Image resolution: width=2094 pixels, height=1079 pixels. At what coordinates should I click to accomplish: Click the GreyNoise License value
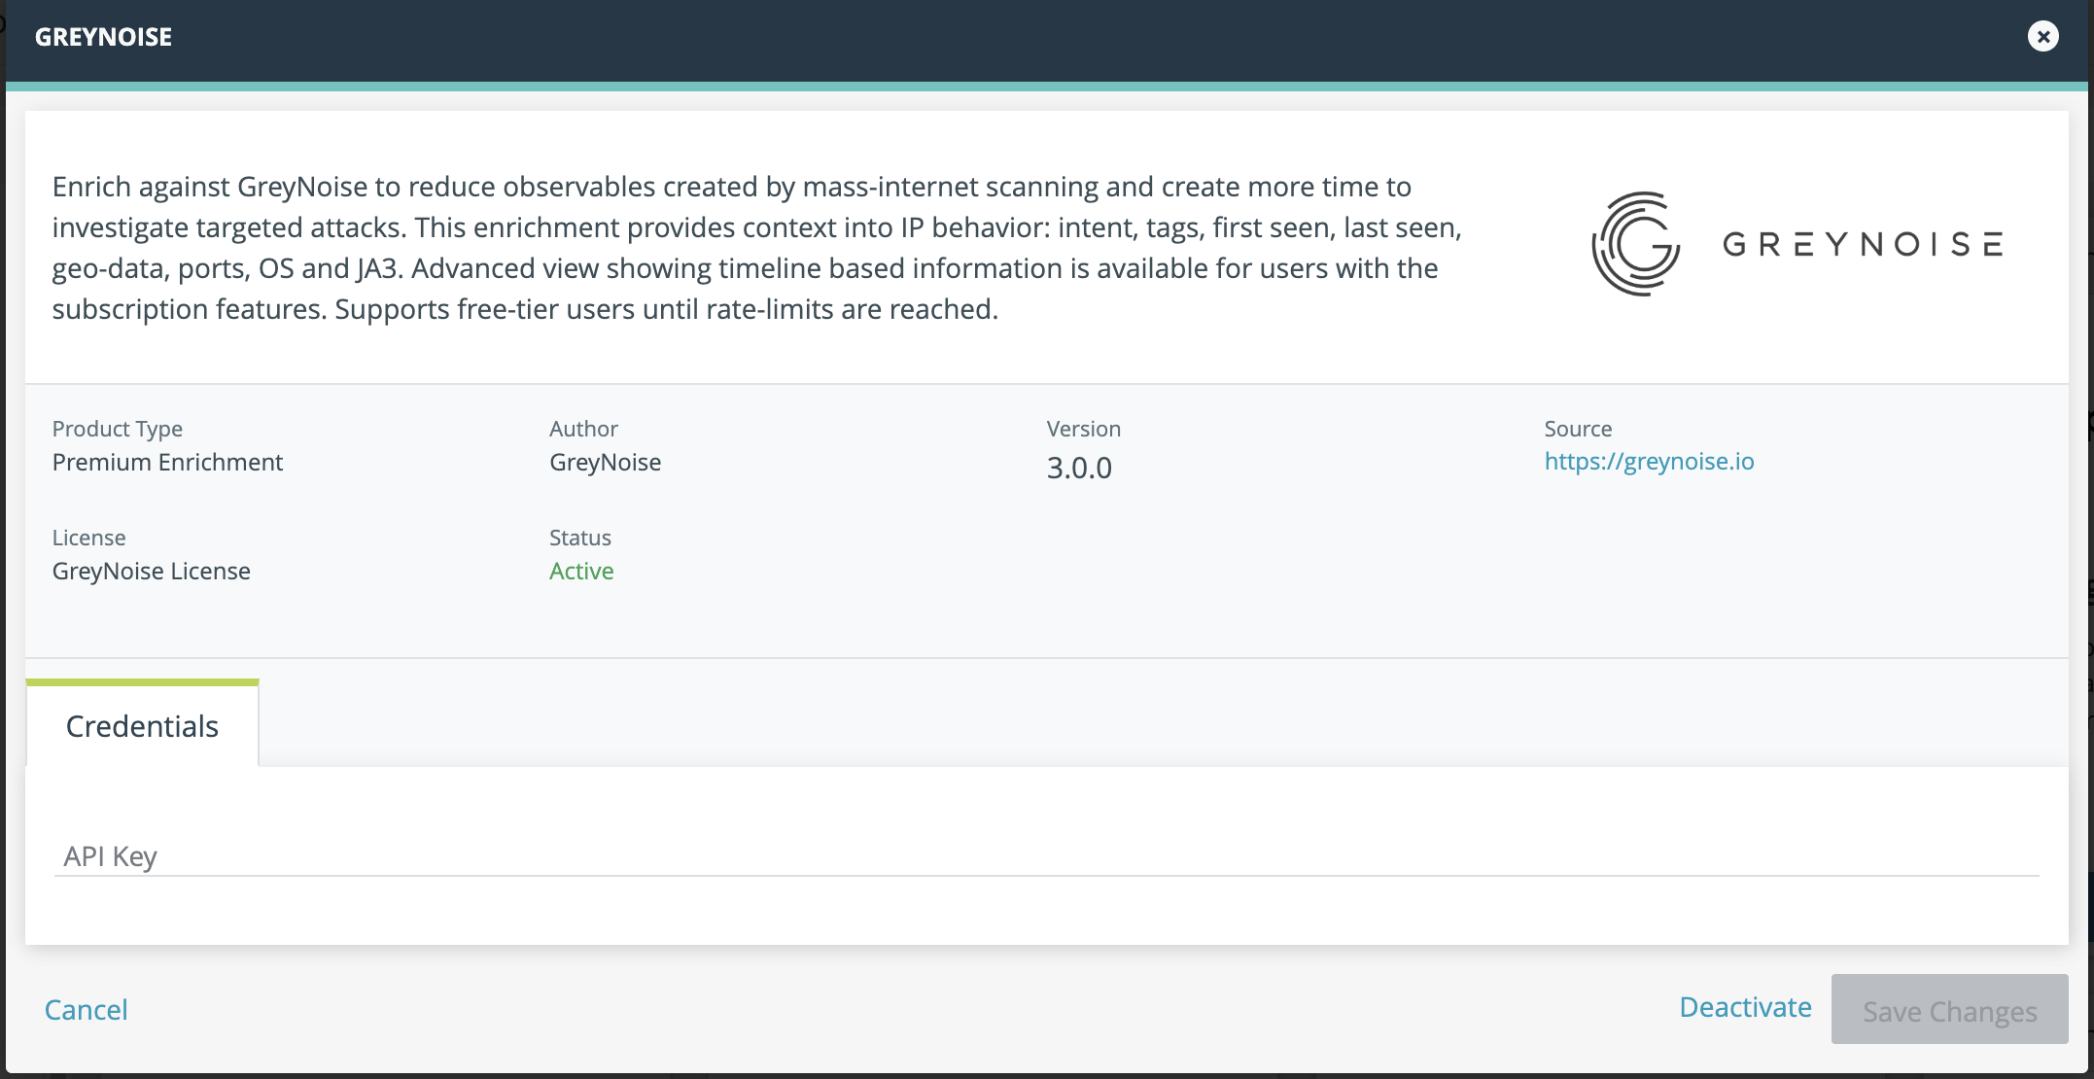tap(152, 571)
